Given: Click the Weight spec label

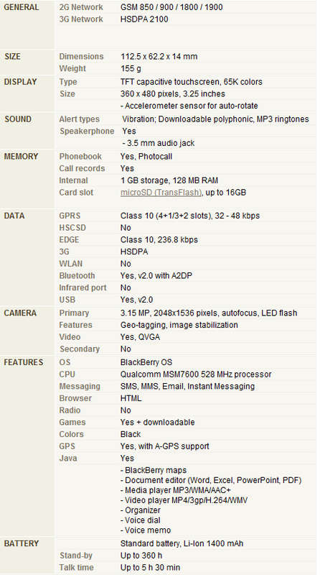Looking at the screenshot, I should pyautogui.click(x=72, y=68).
